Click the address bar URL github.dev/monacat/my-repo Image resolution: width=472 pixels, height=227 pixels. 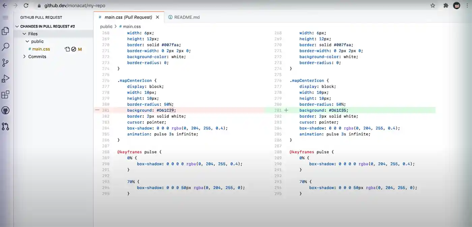pos(75,6)
